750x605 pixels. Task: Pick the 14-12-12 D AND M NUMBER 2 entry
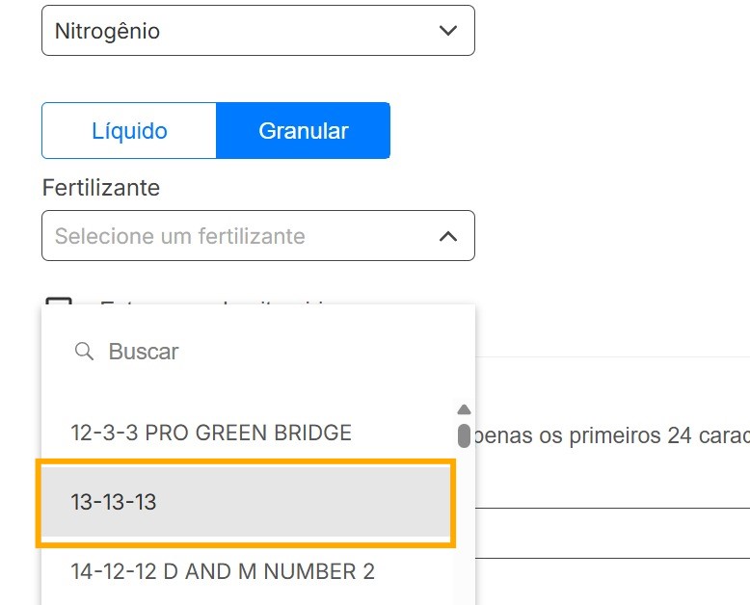click(223, 571)
